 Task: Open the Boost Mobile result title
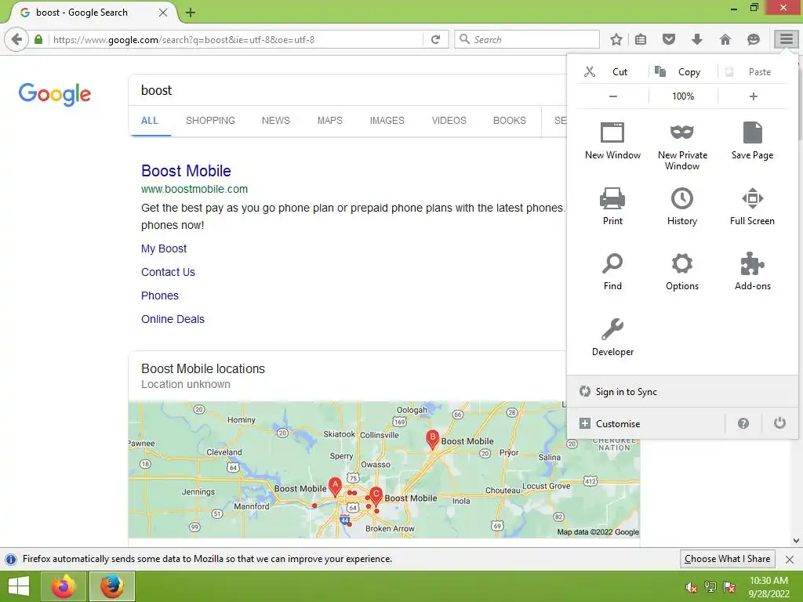point(186,170)
